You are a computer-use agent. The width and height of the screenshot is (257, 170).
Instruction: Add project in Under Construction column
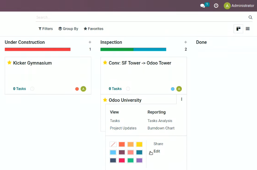pyautogui.click(x=90, y=42)
